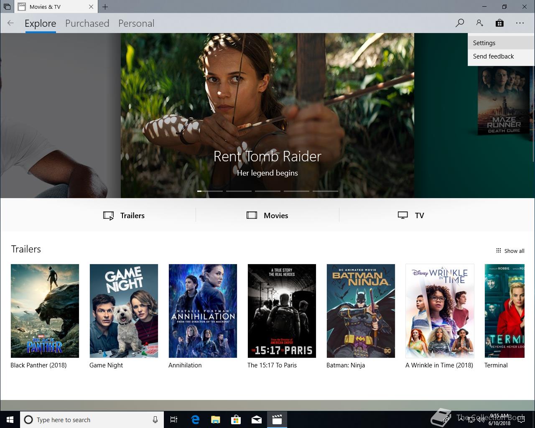This screenshot has width=535, height=428.
Task: Open the Windows Start menu
Action: tap(10, 420)
